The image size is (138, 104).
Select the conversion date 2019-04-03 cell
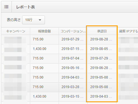pos(73,77)
